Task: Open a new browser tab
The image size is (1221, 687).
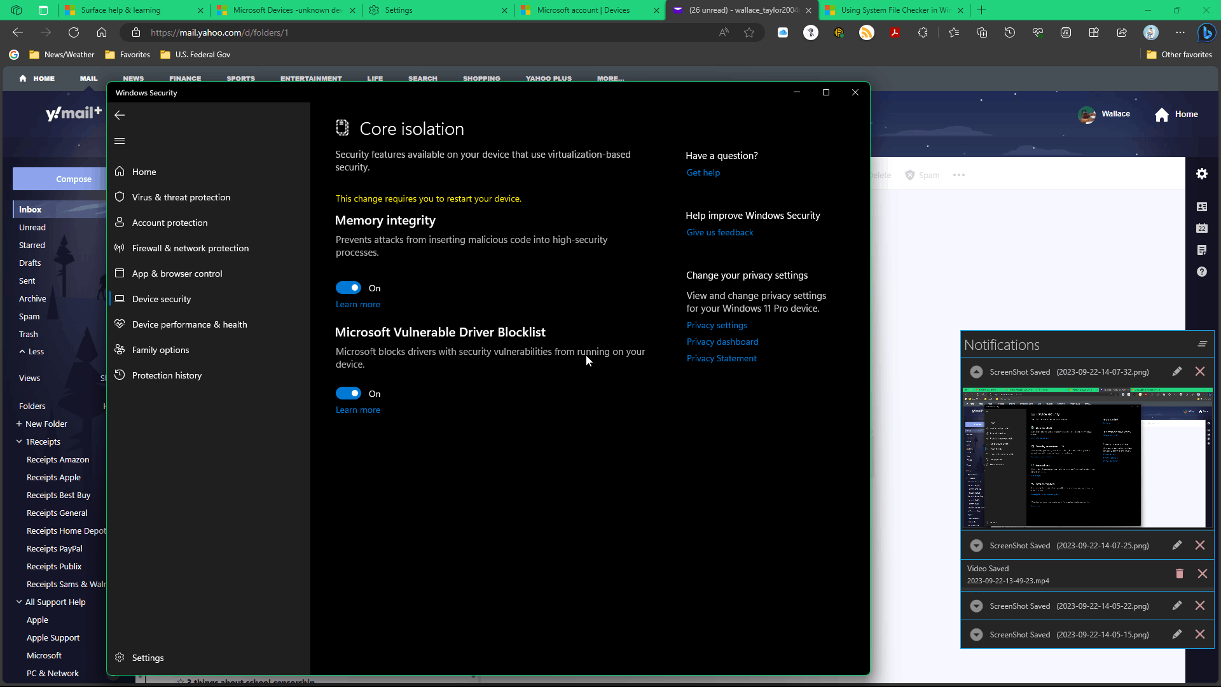Action: (982, 10)
